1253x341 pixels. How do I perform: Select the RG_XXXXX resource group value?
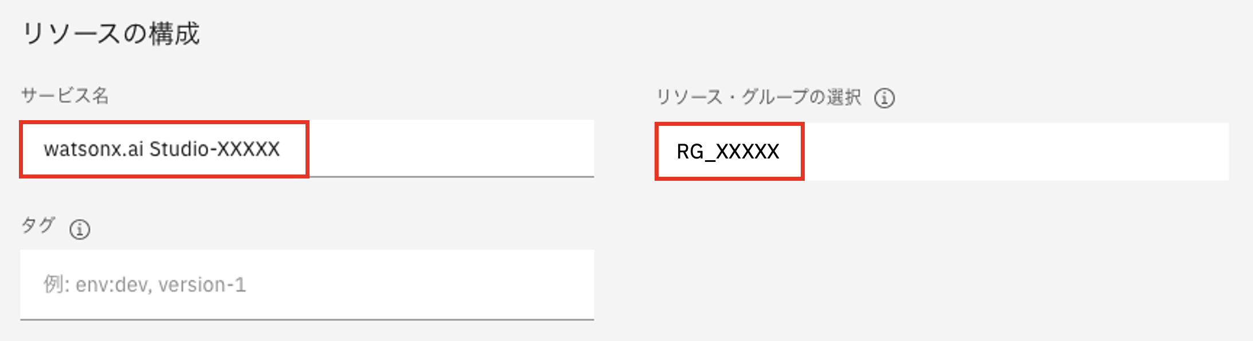[x=728, y=152]
